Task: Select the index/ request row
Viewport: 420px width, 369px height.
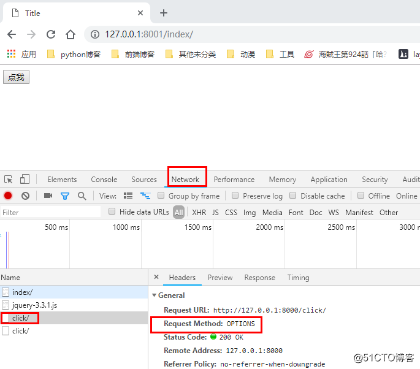Action: click(x=74, y=292)
